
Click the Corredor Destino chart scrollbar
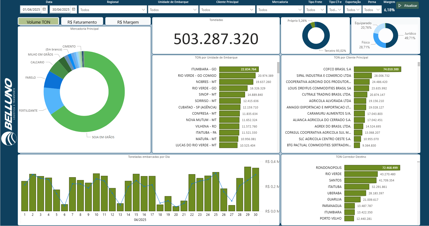point(418,162)
